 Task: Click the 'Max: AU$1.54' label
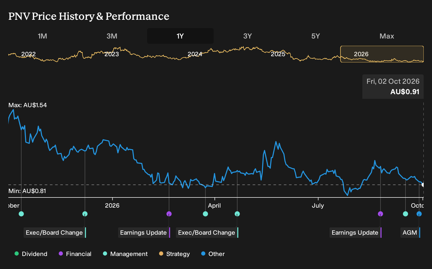click(28, 105)
